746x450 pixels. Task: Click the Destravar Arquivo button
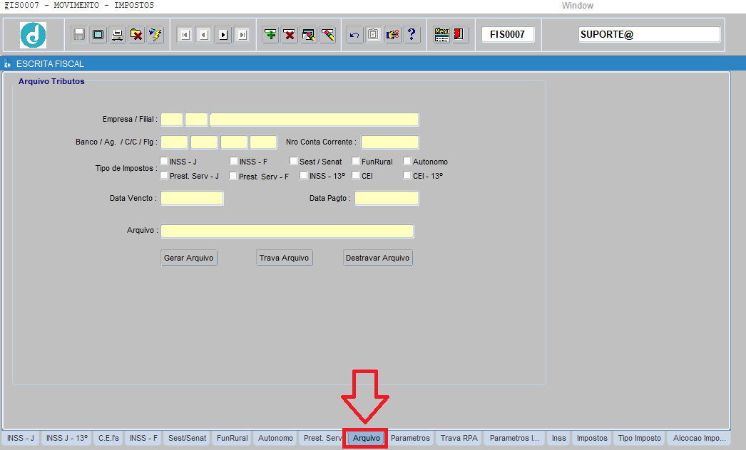click(377, 258)
